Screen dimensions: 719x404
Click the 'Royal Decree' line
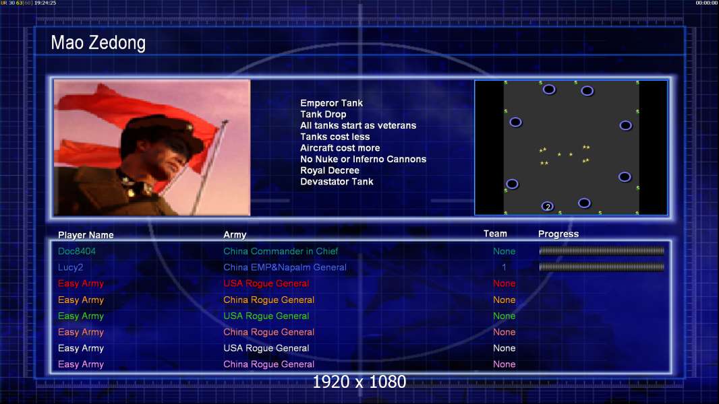330,170
